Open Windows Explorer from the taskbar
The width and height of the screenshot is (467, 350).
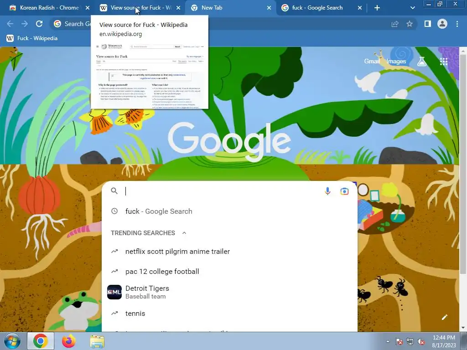pyautogui.click(x=98, y=341)
